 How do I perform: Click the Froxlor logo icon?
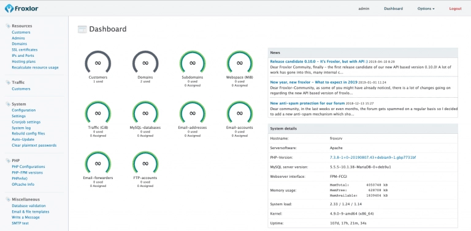(9, 9)
